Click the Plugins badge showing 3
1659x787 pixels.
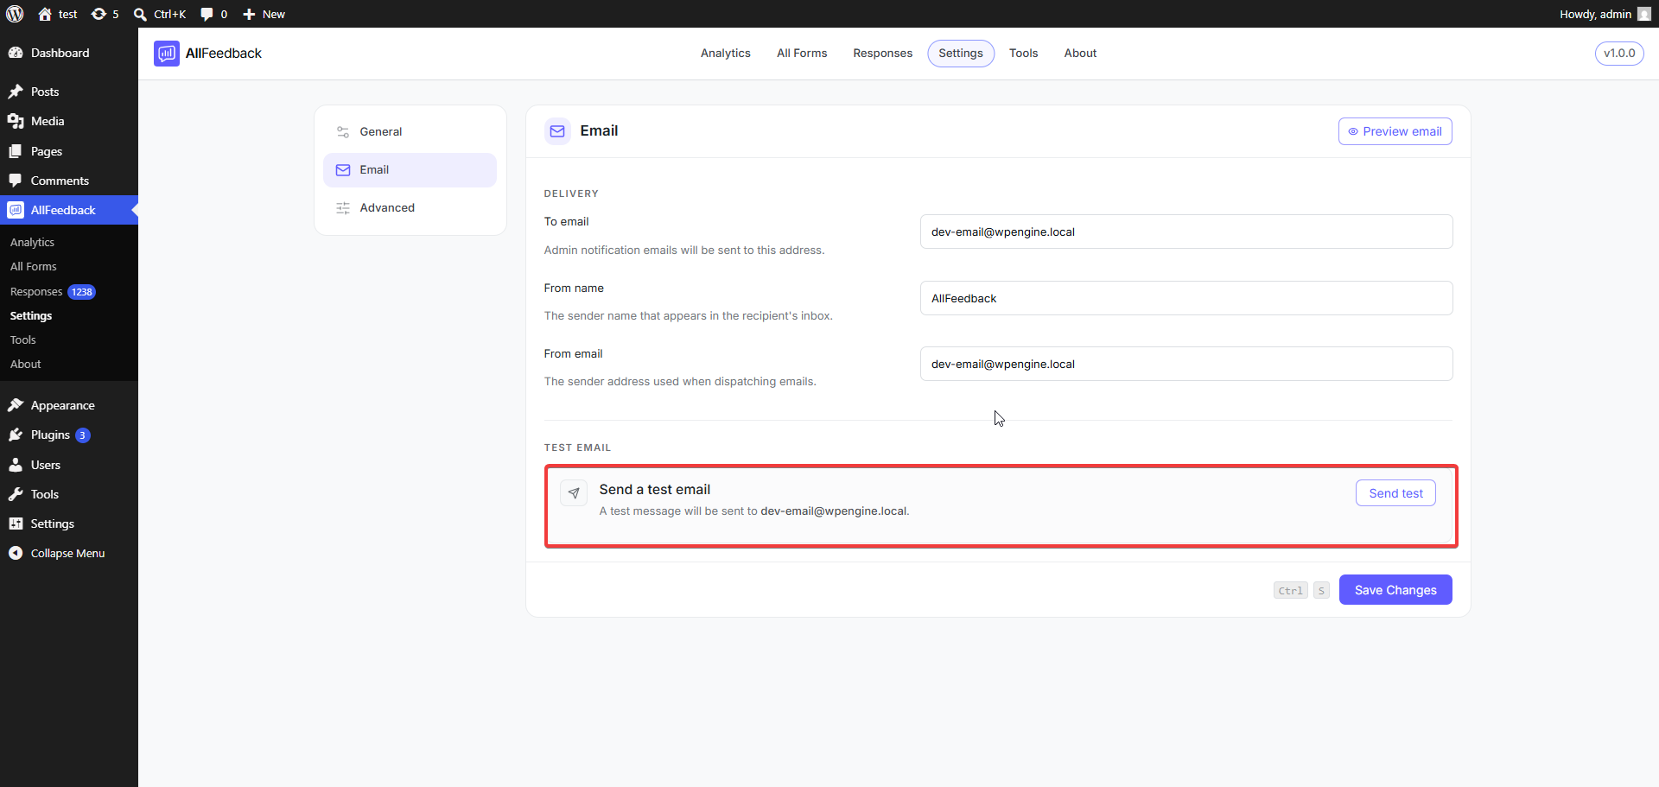click(x=83, y=435)
